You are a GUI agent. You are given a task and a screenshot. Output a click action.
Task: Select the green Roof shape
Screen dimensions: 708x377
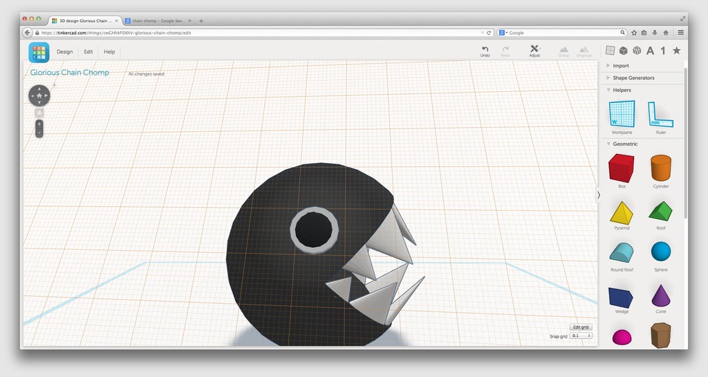tap(660, 211)
